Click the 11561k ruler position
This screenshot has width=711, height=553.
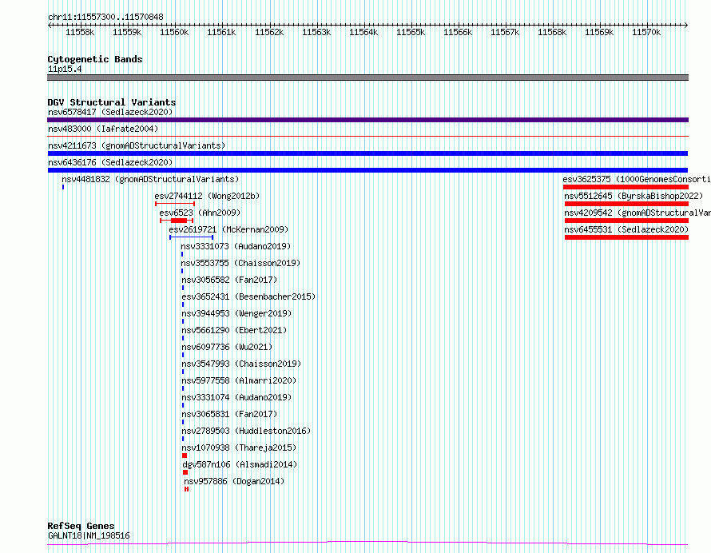(x=221, y=32)
